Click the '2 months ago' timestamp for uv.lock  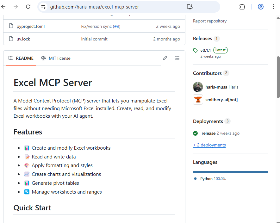pyautogui.click(x=166, y=39)
